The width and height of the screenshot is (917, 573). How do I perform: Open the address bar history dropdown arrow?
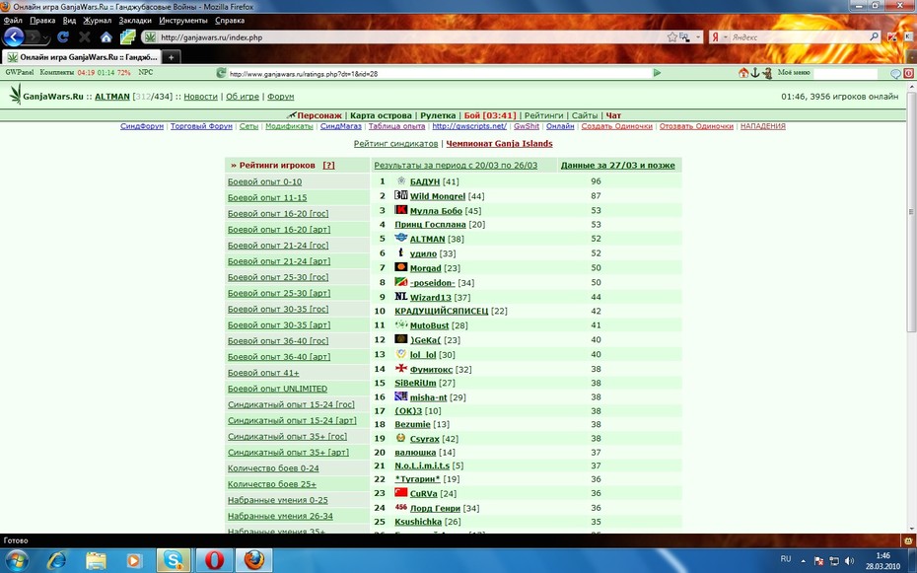698,36
